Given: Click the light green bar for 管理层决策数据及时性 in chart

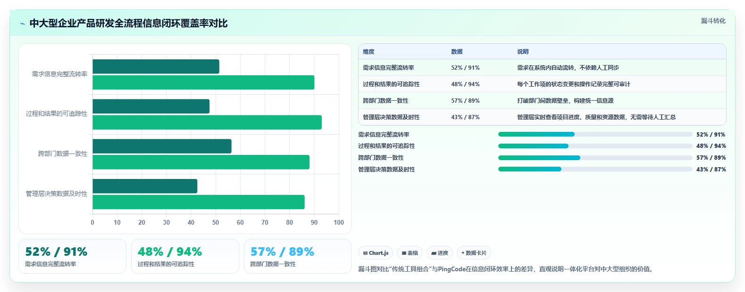Looking at the screenshot, I should pyautogui.click(x=199, y=202).
